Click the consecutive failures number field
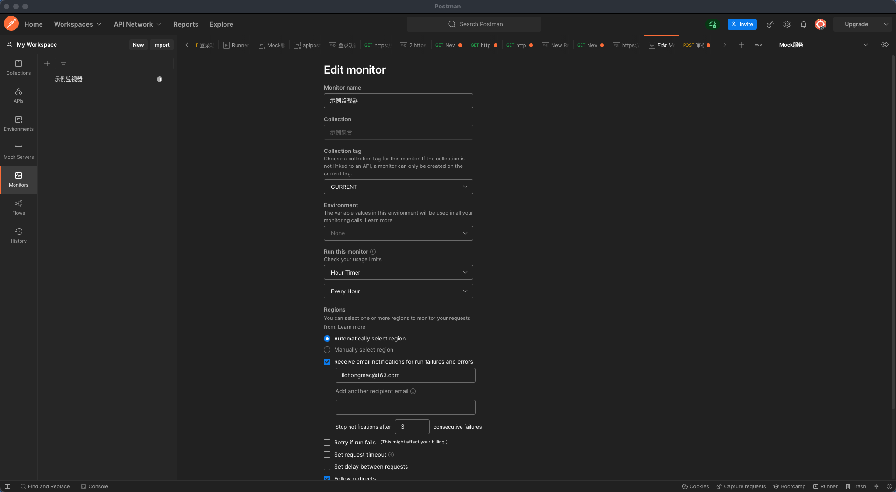Viewport: 896px width, 492px height. pyautogui.click(x=412, y=427)
